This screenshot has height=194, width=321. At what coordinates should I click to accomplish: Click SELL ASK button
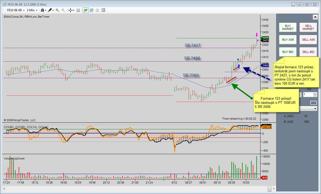pos(308,40)
